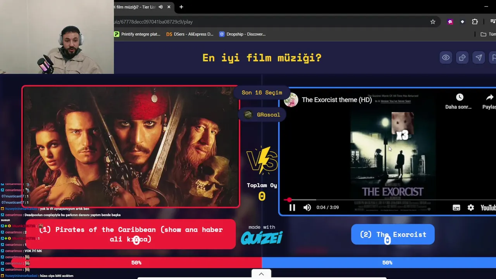Click the En iyi film müziği? title
496x279 pixels.
coord(262,58)
